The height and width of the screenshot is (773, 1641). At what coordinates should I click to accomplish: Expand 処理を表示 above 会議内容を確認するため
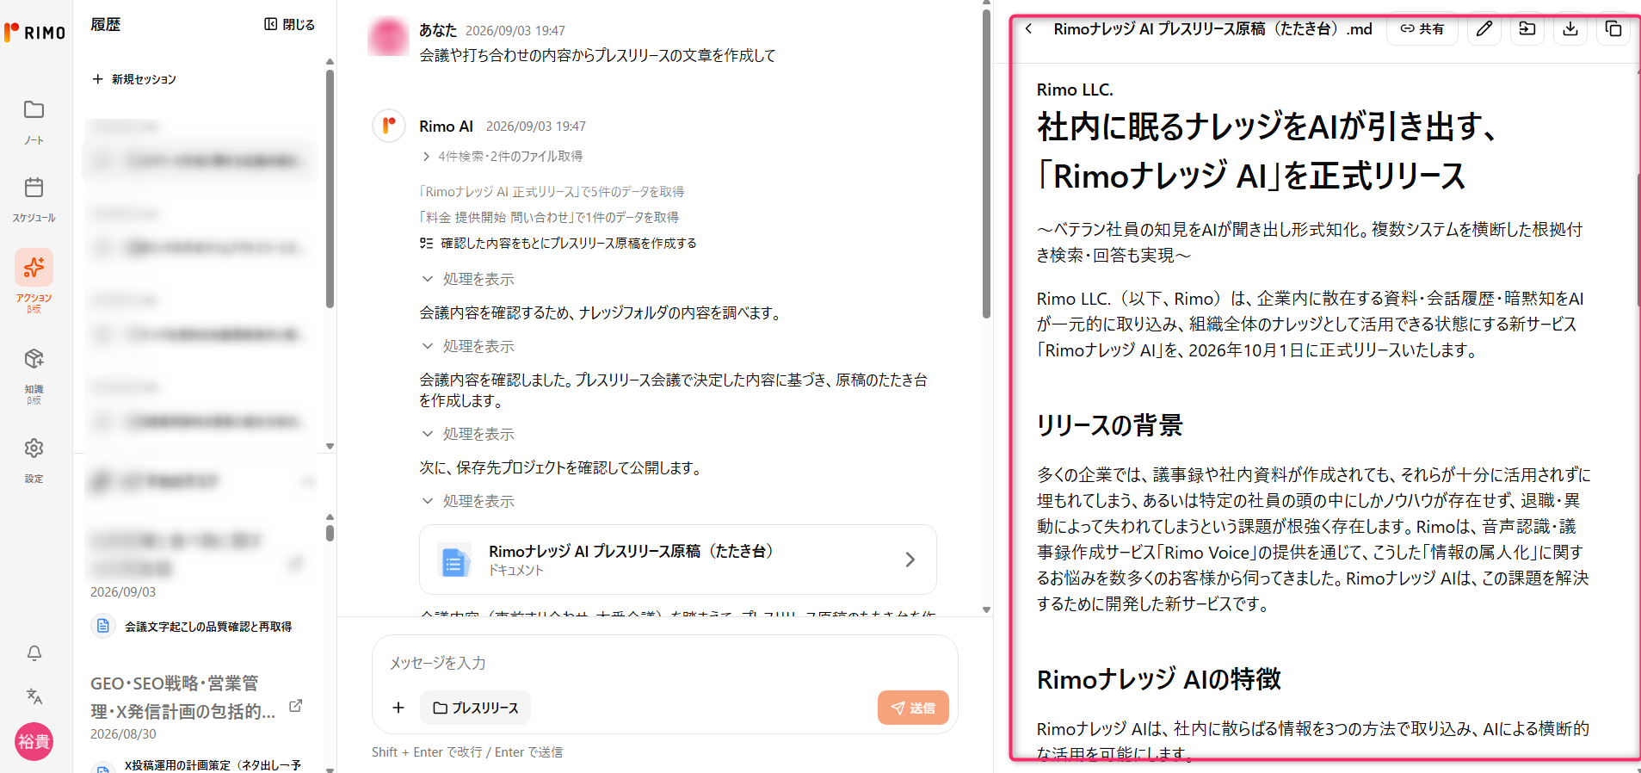(468, 279)
